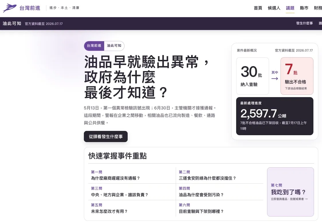Open 第一問 為什麼廠商遲遲沒有通報？

pos(132,175)
